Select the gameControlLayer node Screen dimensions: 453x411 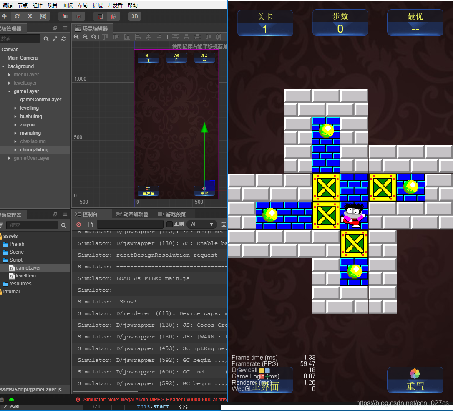click(x=41, y=100)
